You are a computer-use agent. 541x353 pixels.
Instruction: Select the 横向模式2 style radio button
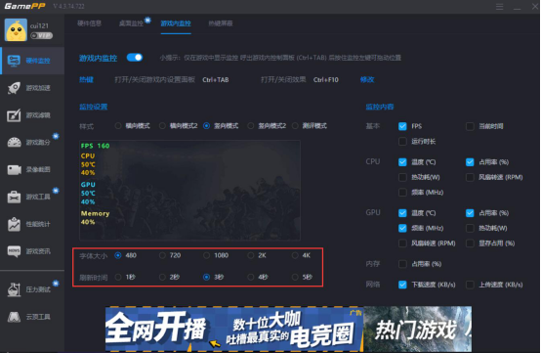pos(162,126)
